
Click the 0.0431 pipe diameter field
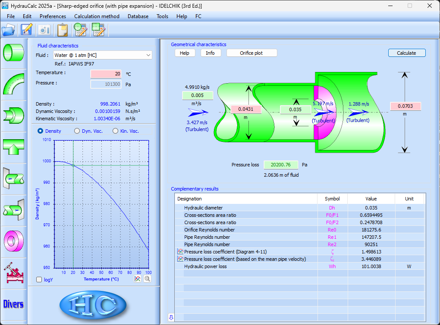click(246, 109)
